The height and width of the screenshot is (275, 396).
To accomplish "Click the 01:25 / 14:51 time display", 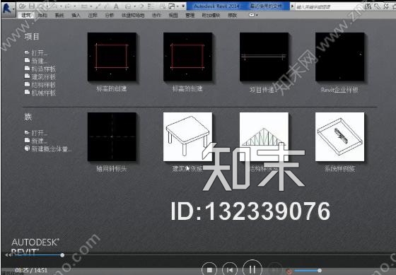I will coord(31,270).
